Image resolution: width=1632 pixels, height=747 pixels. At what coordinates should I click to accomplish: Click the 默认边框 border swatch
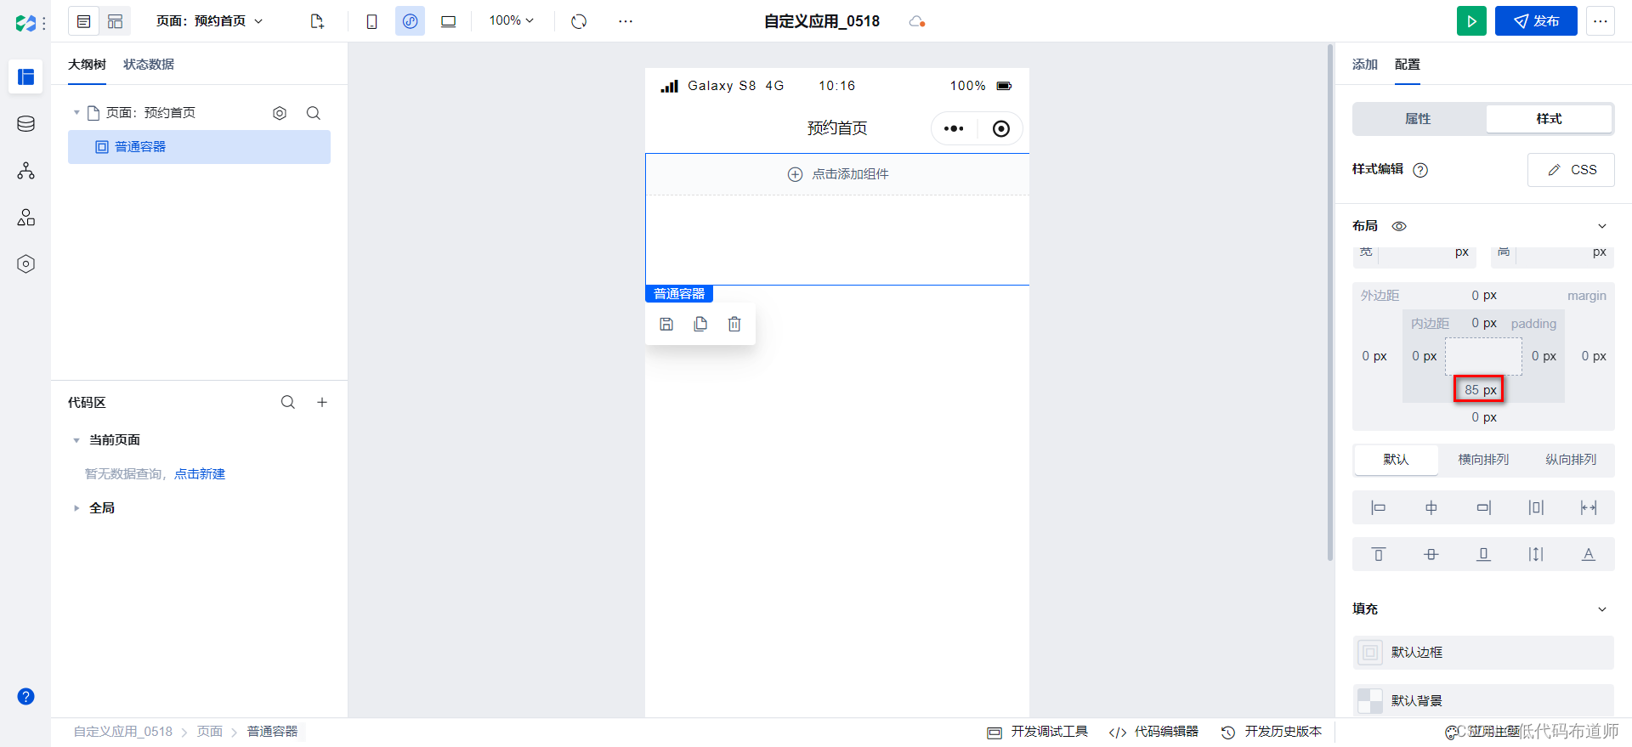pyautogui.click(x=1370, y=653)
